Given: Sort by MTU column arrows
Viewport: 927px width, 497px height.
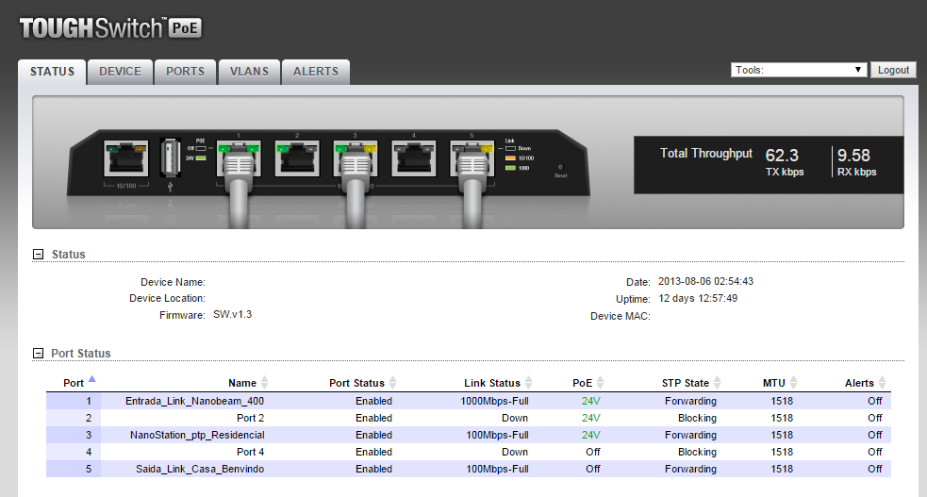Looking at the screenshot, I should tap(793, 383).
